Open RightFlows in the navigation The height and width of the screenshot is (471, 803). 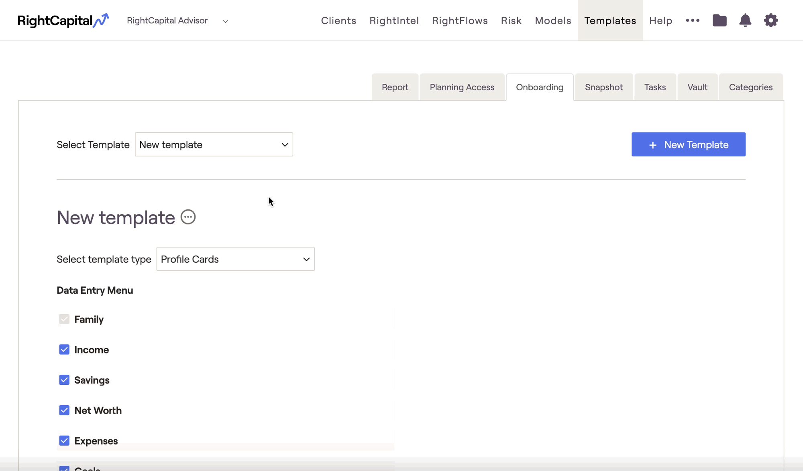(460, 20)
